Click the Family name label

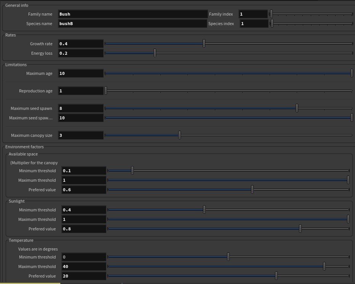[x=40, y=14]
